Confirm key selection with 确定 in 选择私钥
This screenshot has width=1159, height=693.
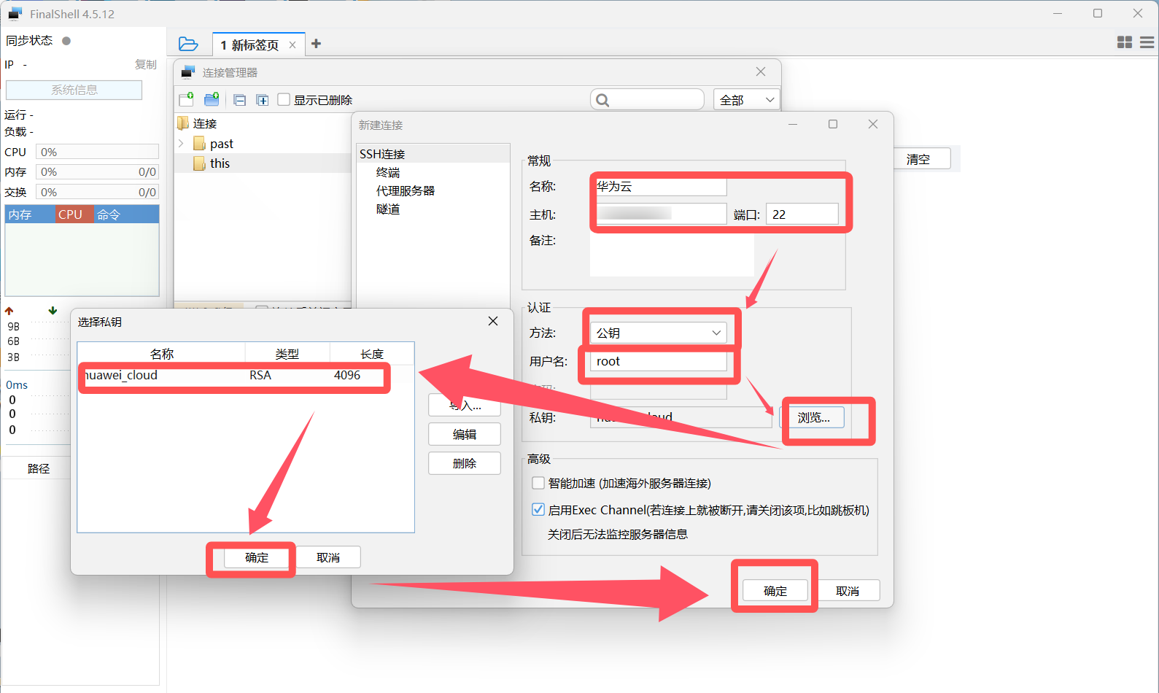coord(257,557)
